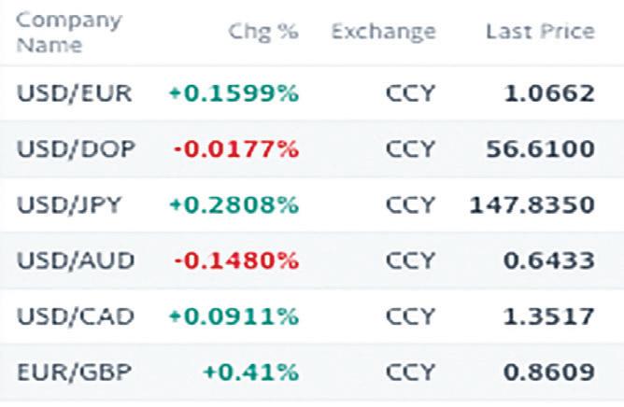Open the USD/EUR currency pair
The image size is (624, 407).
[x=75, y=93]
